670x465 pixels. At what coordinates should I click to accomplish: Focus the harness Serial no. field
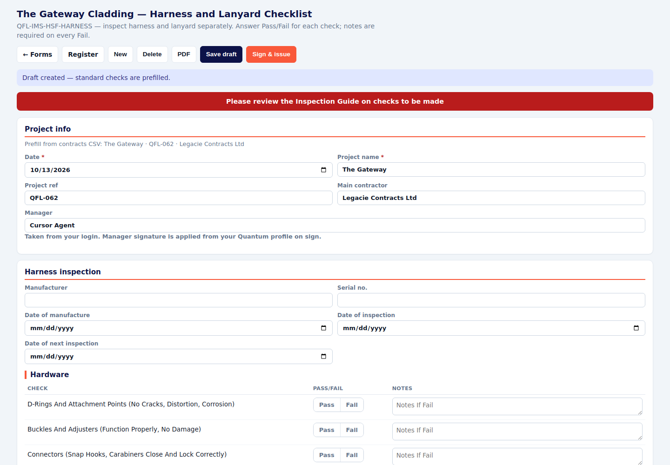(x=491, y=300)
